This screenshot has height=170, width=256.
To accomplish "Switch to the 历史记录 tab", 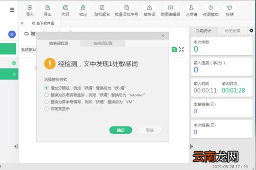I will (232, 31).
